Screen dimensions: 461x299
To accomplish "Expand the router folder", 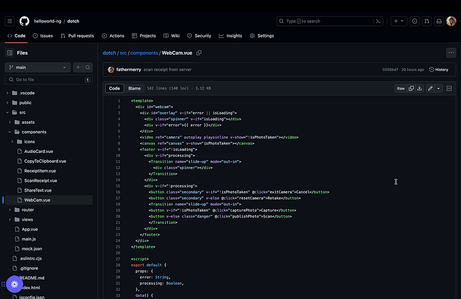I will (10, 210).
